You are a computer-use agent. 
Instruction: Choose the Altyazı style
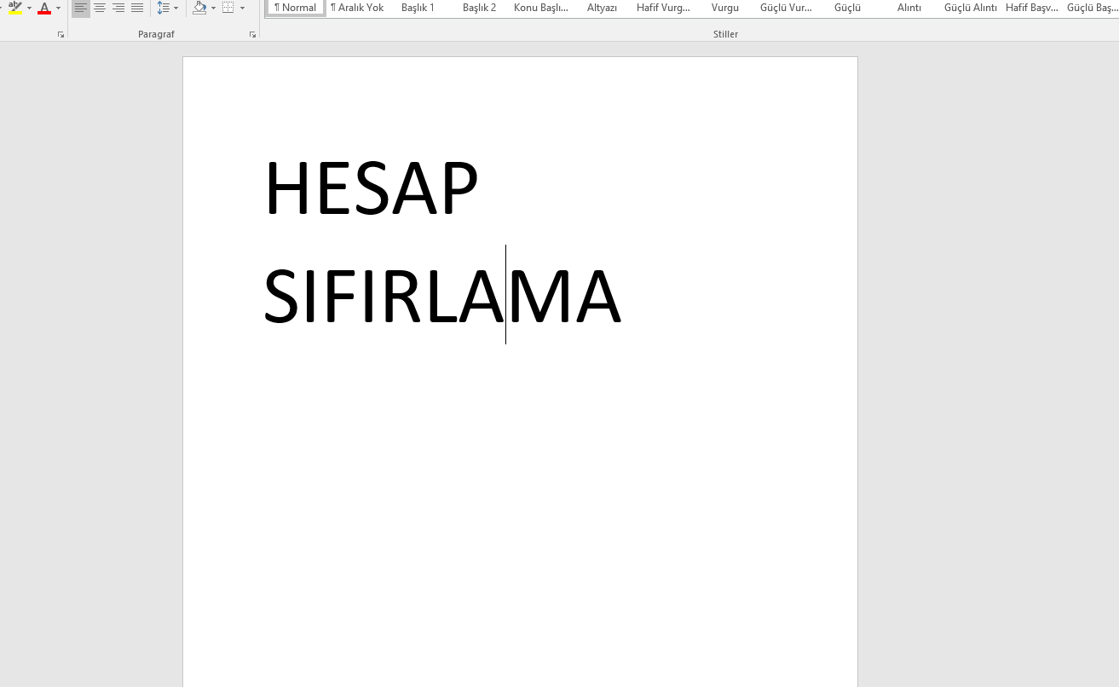tap(602, 8)
